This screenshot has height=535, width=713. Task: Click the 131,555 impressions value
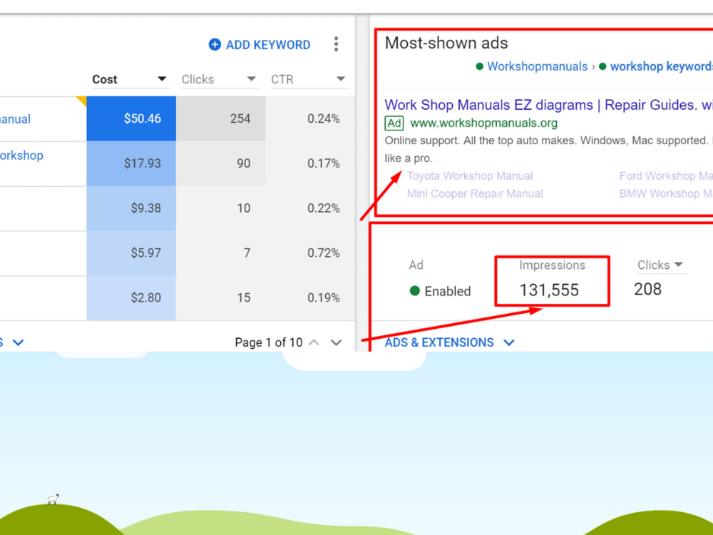549,290
